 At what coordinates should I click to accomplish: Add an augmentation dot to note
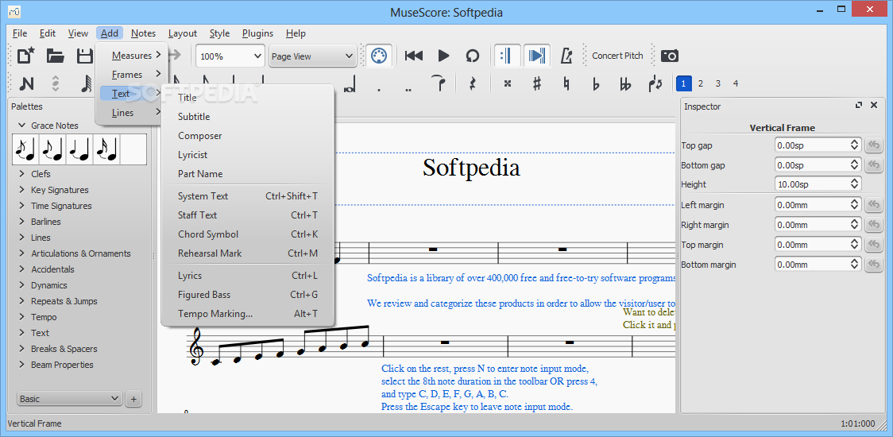pyautogui.click(x=379, y=89)
